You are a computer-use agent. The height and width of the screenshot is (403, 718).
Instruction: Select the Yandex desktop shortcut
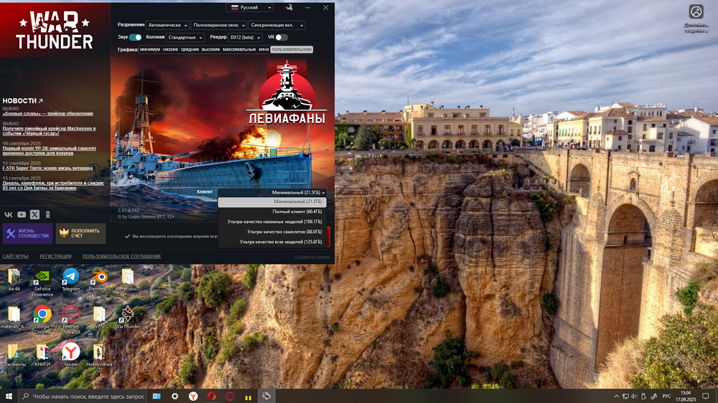click(x=70, y=355)
